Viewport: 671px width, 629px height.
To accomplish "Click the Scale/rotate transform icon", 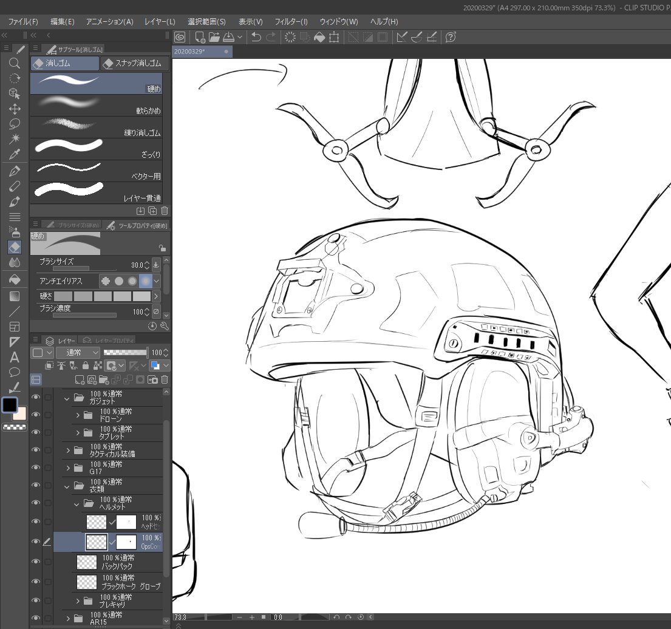I will coord(334,37).
